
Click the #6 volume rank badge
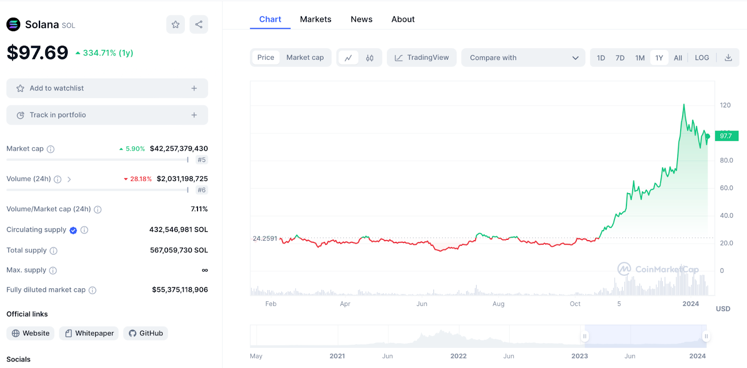(202, 190)
